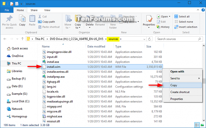The width and height of the screenshot is (206, 128).
Task: Switch to Large icons view icon
Action: pos(202,125)
